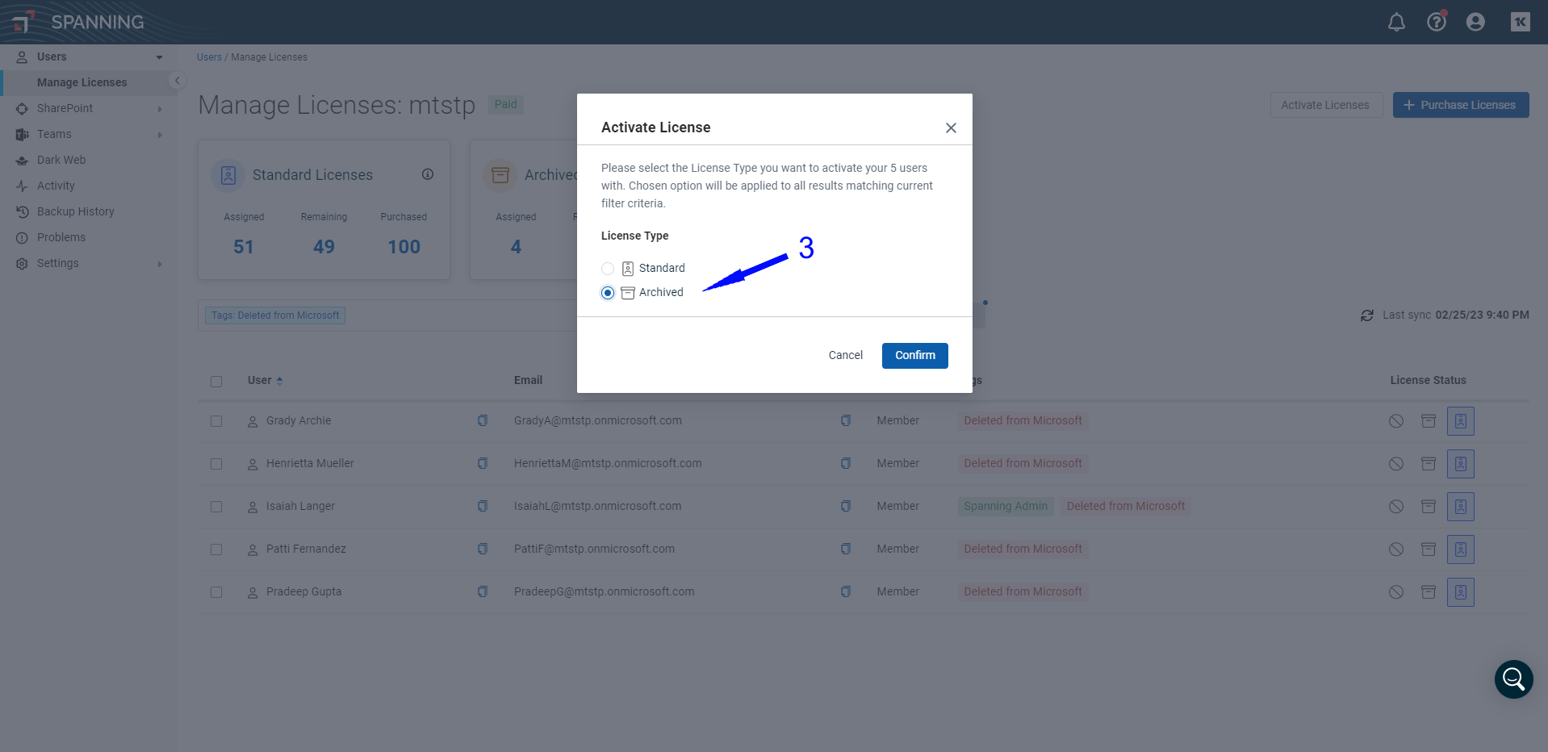Open Dark Web in sidebar
Viewport: 1548px width, 752px height.
point(61,160)
